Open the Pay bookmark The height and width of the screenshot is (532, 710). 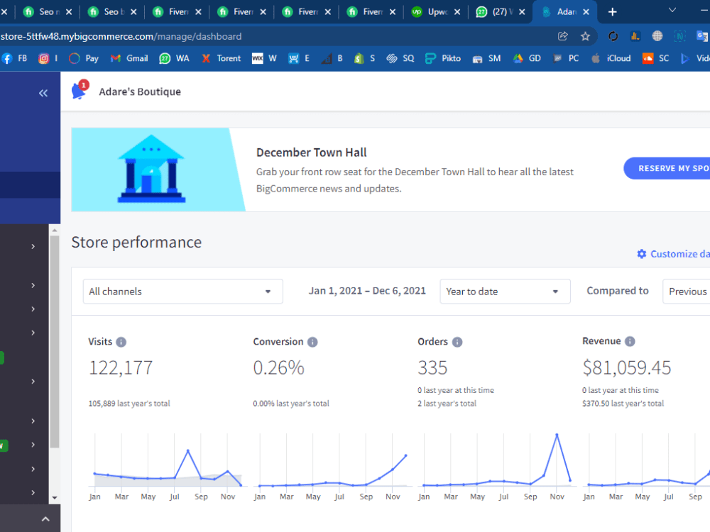[x=84, y=58]
